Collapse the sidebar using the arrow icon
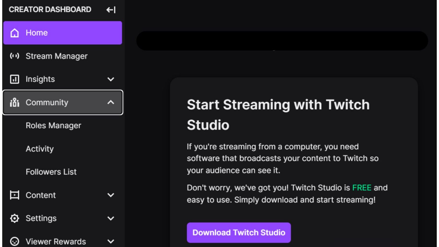Image resolution: width=439 pixels, height=247 pixels. [111, 9]
